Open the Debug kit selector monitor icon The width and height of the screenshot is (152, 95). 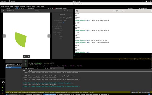click(x=3, y=82)
